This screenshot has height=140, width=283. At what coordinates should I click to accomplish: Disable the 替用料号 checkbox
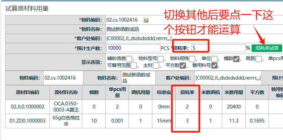coord(214,66)
